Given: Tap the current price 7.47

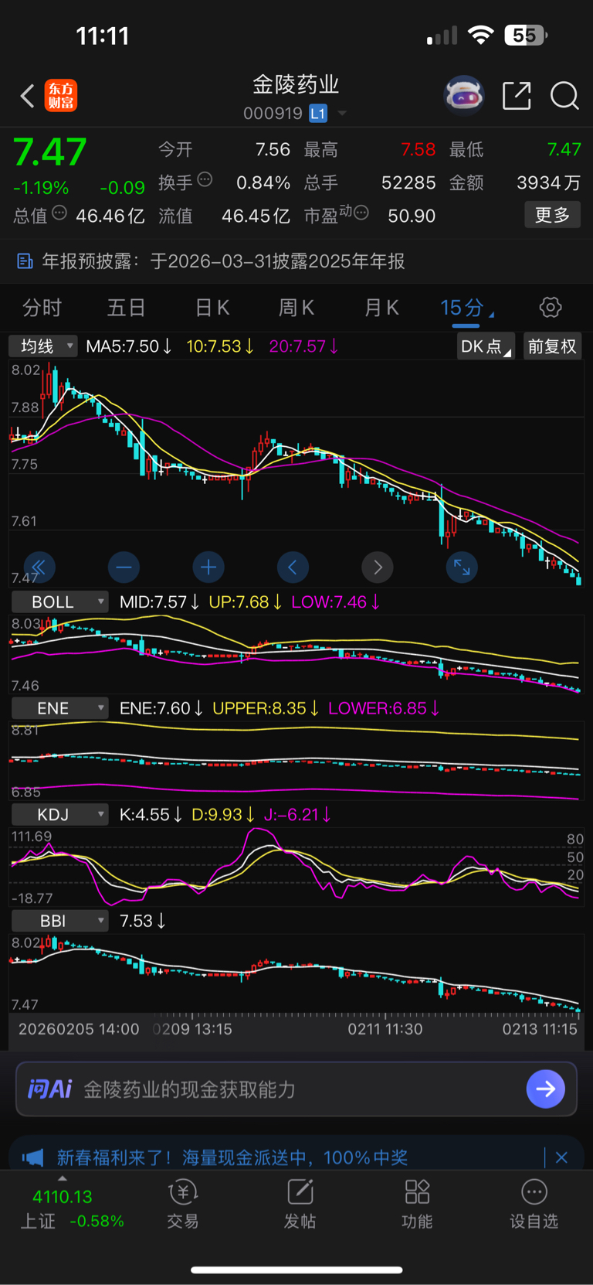Looking at the screenshot, I should [50, 152].
